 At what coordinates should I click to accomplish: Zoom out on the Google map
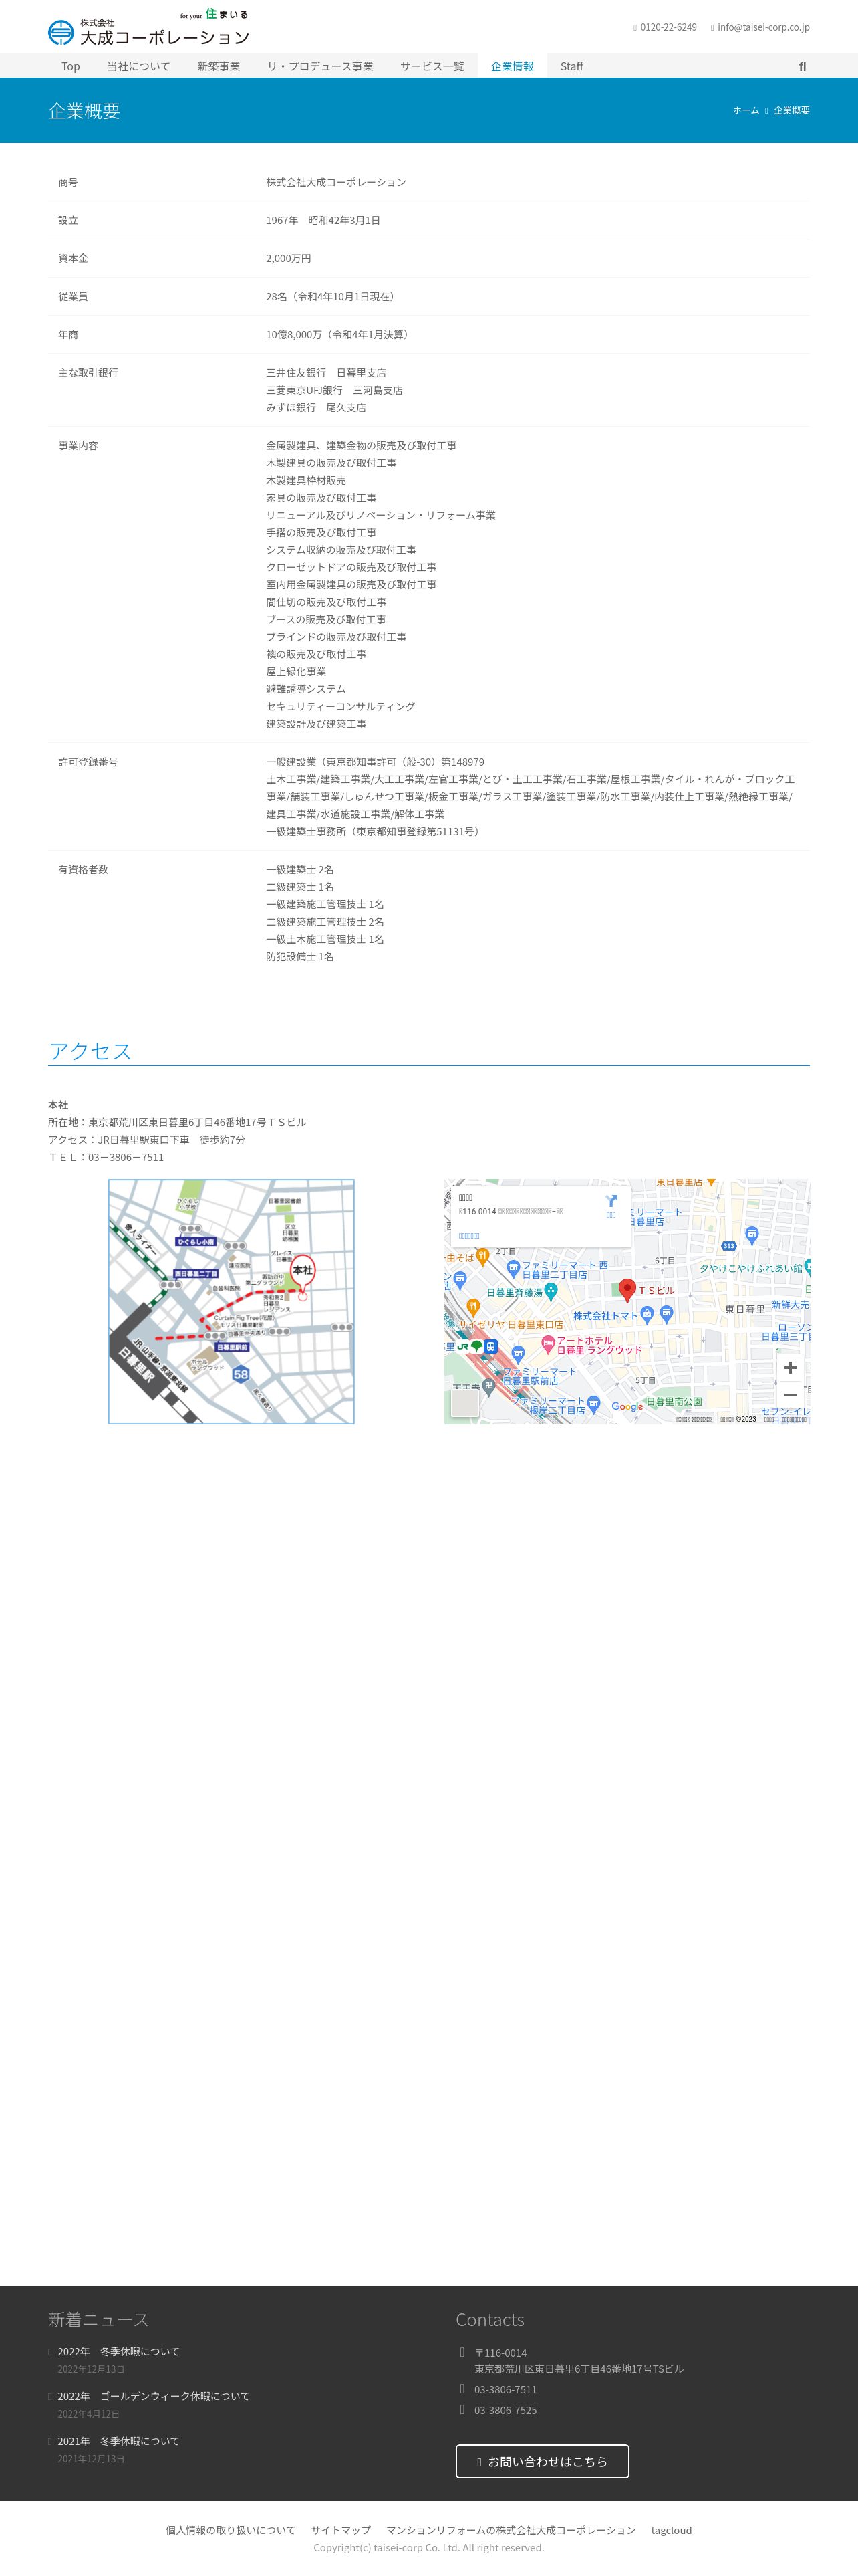click(790, 1395)
